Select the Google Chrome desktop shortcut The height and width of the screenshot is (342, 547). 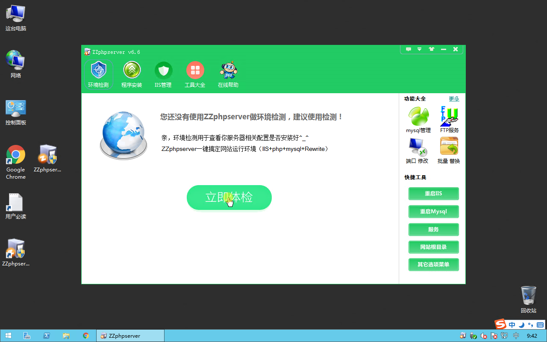16,162
